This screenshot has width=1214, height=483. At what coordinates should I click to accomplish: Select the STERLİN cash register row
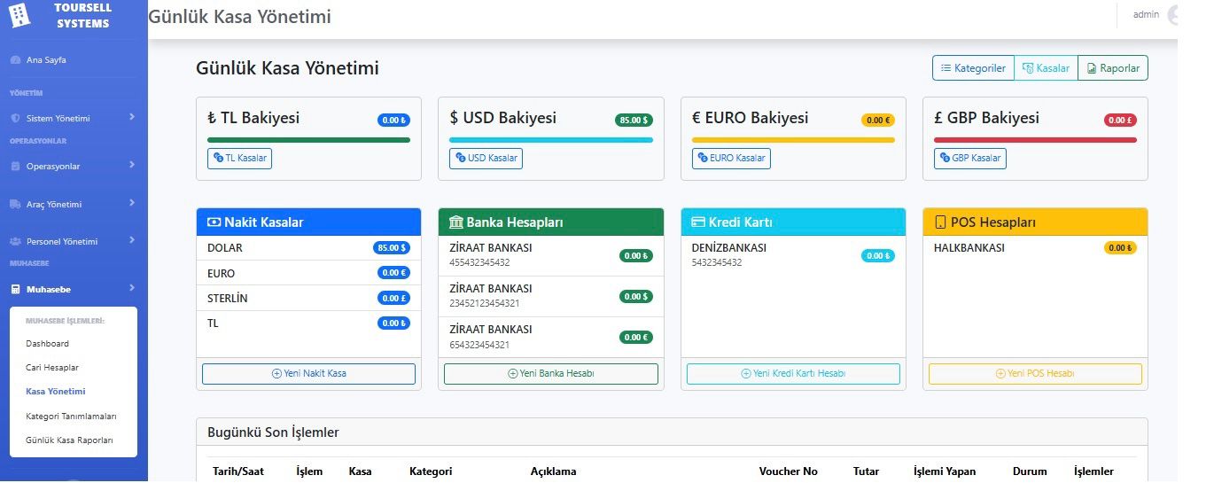coord(308,298)
